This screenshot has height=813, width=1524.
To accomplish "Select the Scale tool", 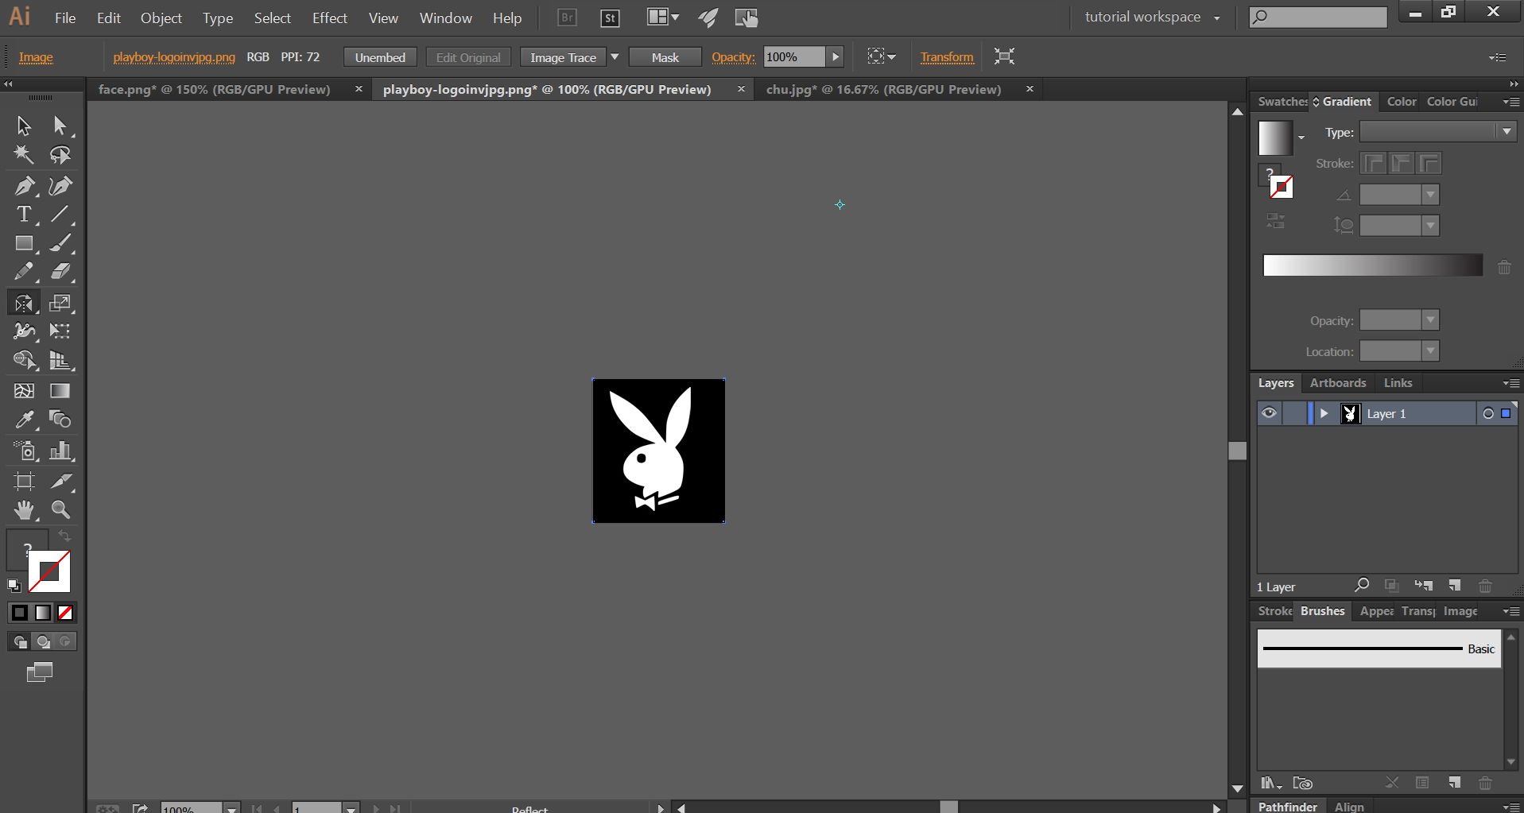I will pos(60,303).
